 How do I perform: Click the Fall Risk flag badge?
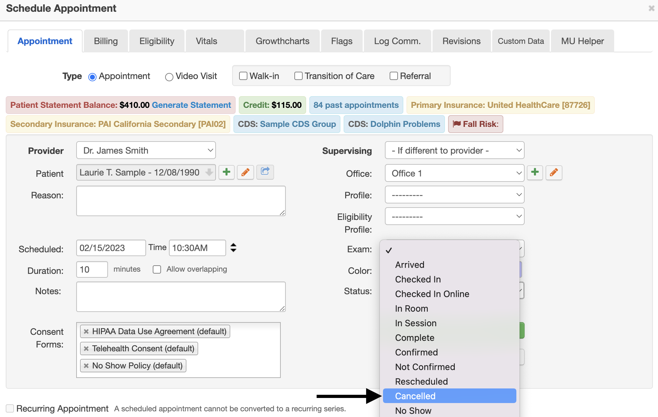pos(475,124)
